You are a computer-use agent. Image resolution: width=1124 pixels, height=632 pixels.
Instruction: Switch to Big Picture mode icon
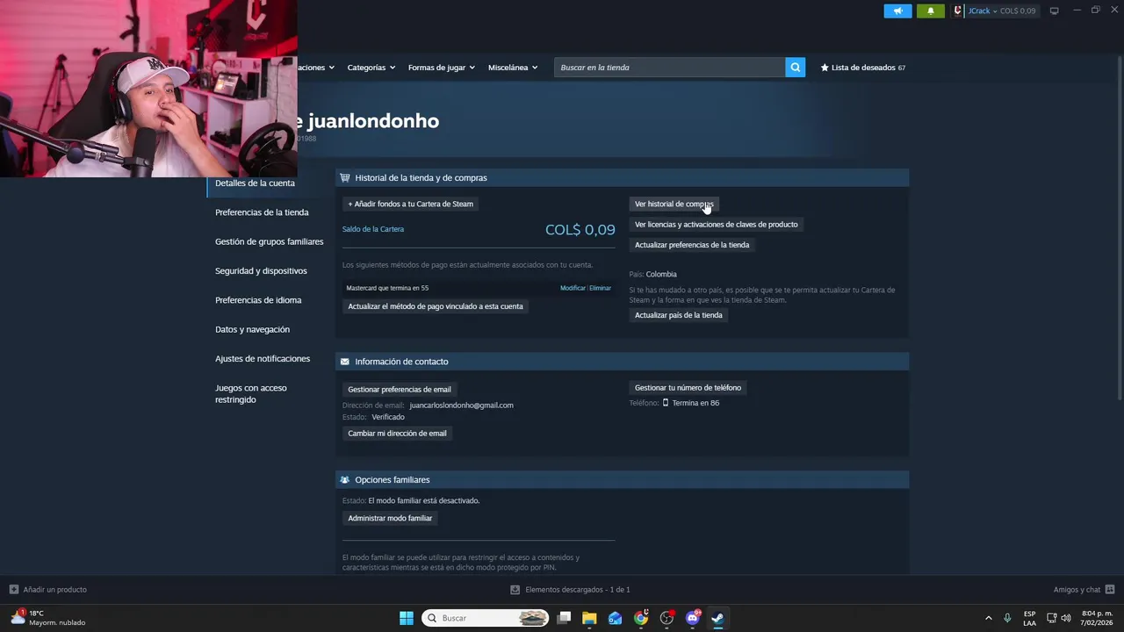pyautogui.click(x=1054, y=11)
